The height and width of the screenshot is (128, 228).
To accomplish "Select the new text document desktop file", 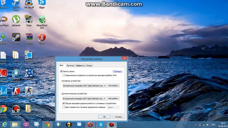I will click(3, 58).
